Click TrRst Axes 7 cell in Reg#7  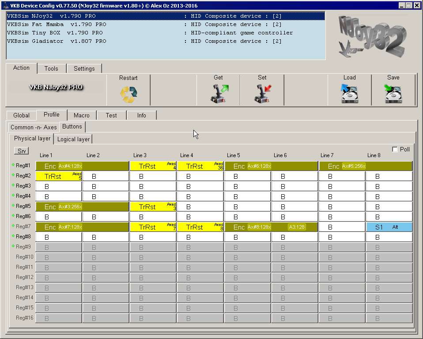point(153,227)
